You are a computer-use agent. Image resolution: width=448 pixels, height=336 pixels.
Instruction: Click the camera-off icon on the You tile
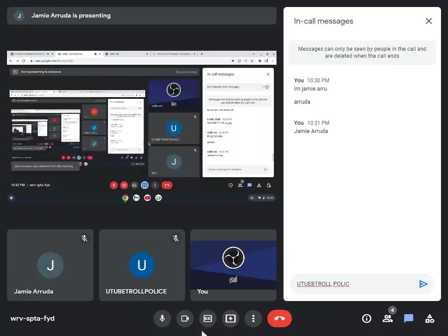click(233, 280)
